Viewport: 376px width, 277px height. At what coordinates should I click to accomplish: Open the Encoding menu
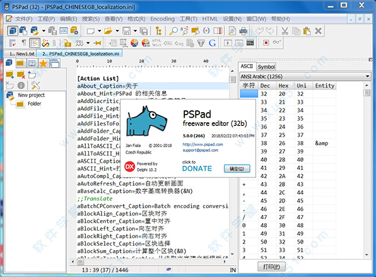[x=162, y=19]
